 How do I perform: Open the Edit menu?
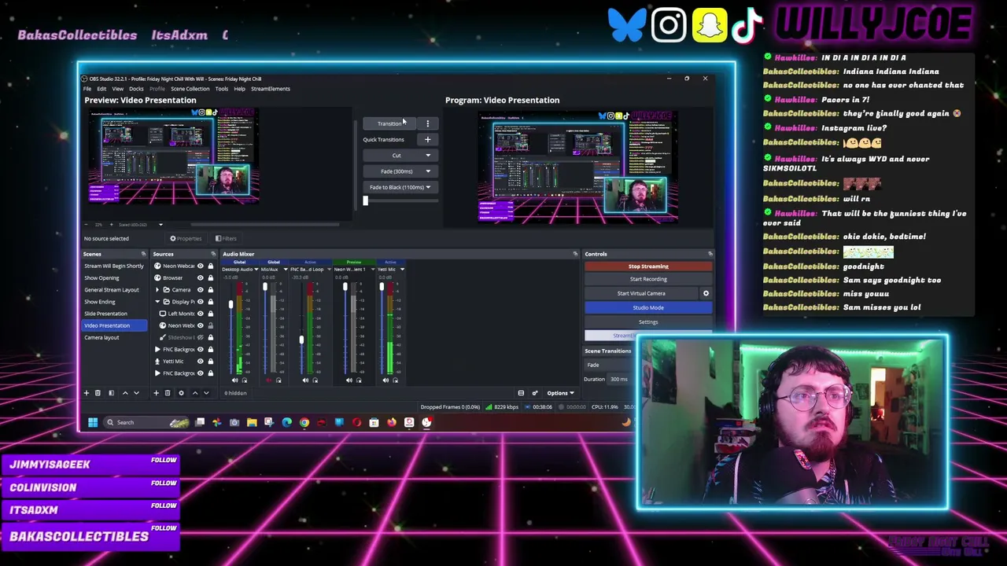101,89
